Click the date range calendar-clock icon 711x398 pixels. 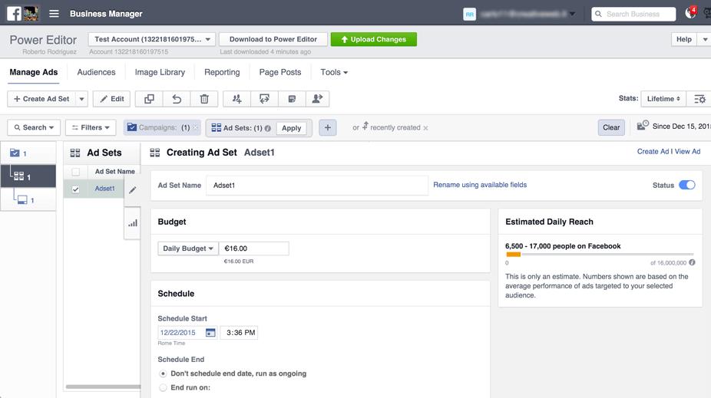pyautogui.click(x=643, y=126)
